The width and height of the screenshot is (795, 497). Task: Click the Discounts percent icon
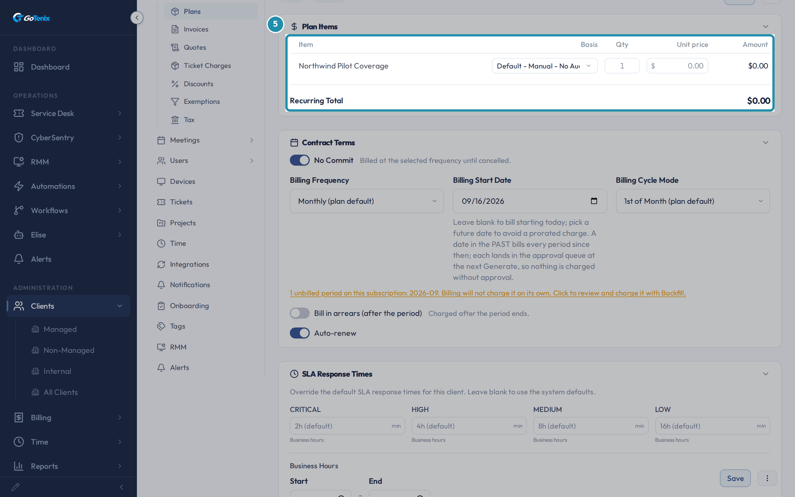(x=175, y=84)
